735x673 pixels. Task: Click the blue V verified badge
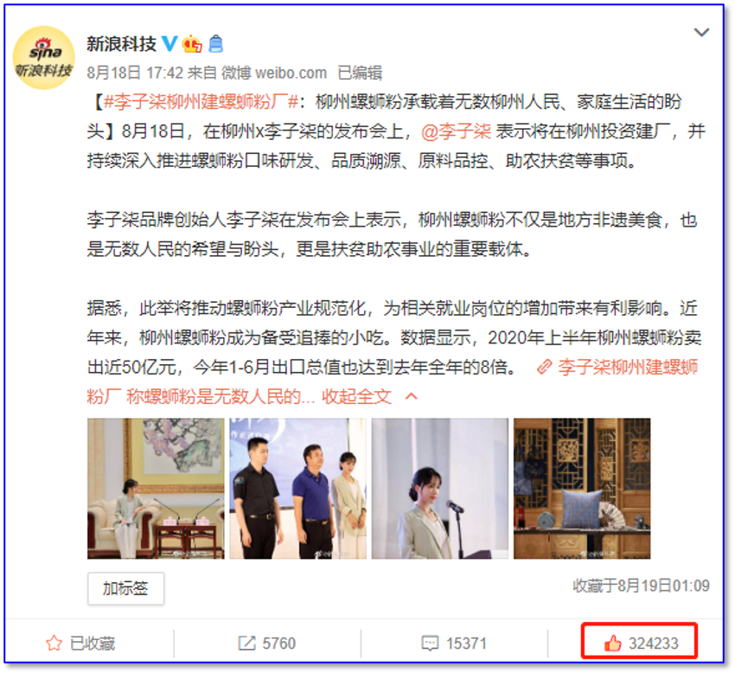169,43
